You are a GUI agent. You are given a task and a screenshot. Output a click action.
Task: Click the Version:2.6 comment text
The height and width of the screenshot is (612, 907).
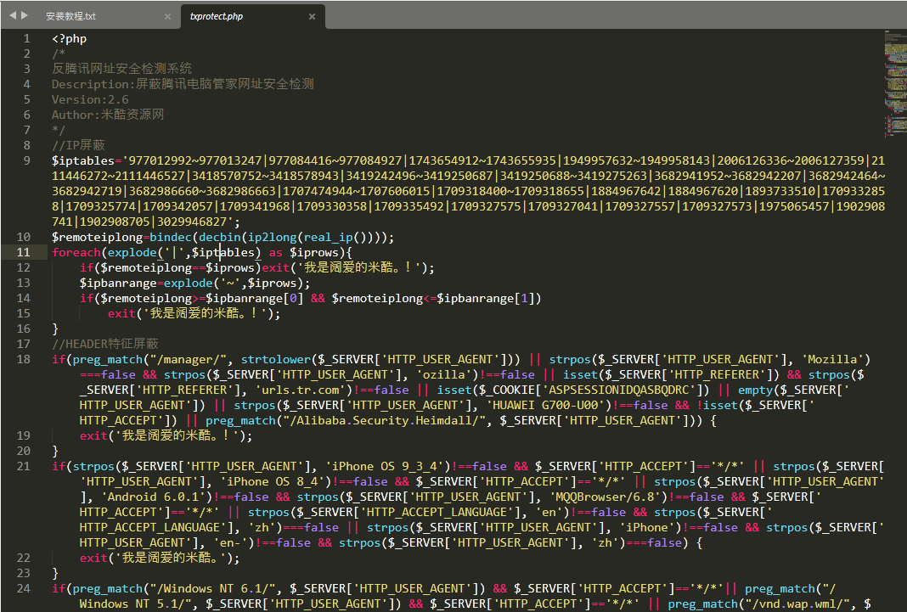click(x=90, y=99)
